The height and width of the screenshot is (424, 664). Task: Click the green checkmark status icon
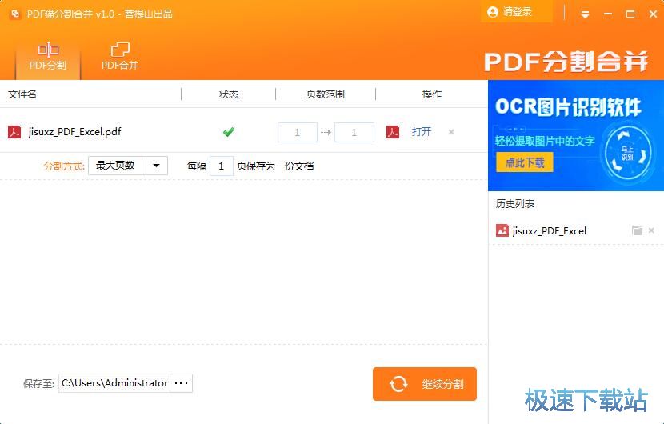(x=229, y=132)
